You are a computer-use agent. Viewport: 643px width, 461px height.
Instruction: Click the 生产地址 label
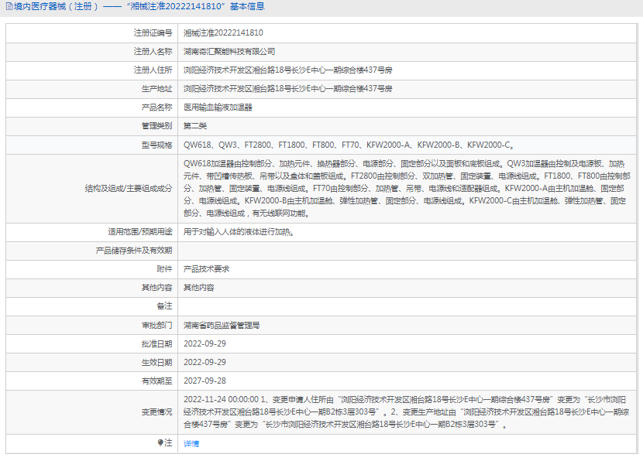coord(157,89)
